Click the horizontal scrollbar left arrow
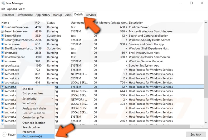 (x=2, y=127)
